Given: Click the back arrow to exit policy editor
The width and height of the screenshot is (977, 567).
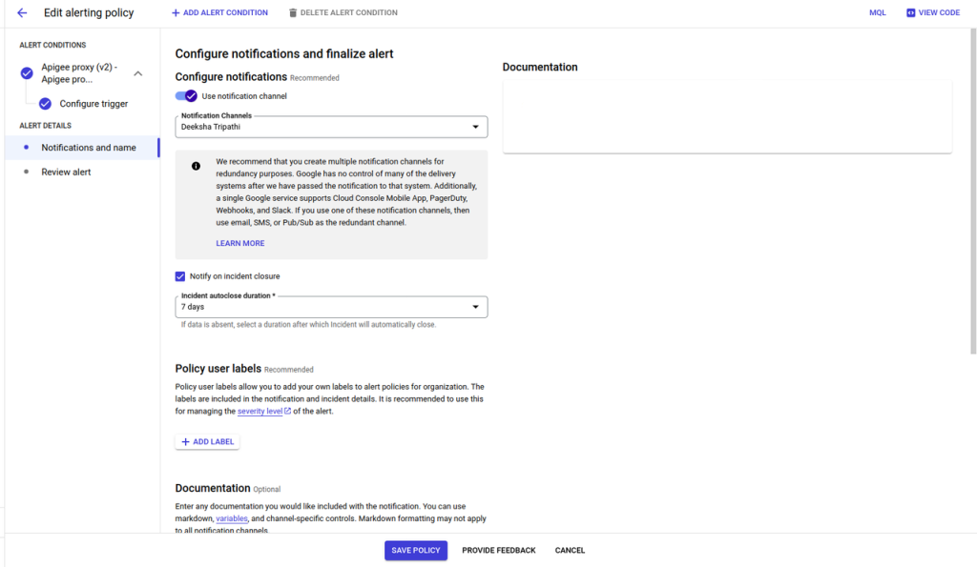Looking at the screenshot, I should click(21, 12).
